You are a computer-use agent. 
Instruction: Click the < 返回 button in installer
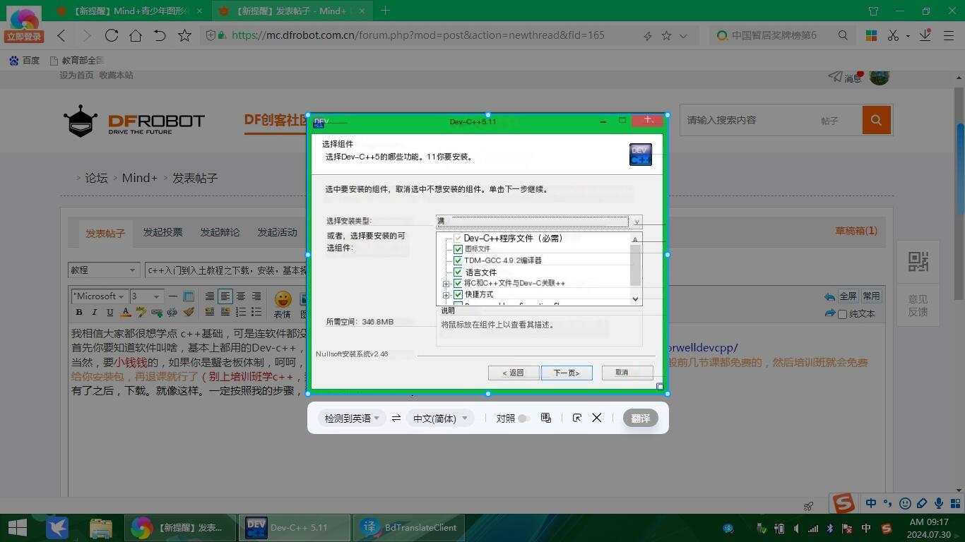(x=514, y=373)
